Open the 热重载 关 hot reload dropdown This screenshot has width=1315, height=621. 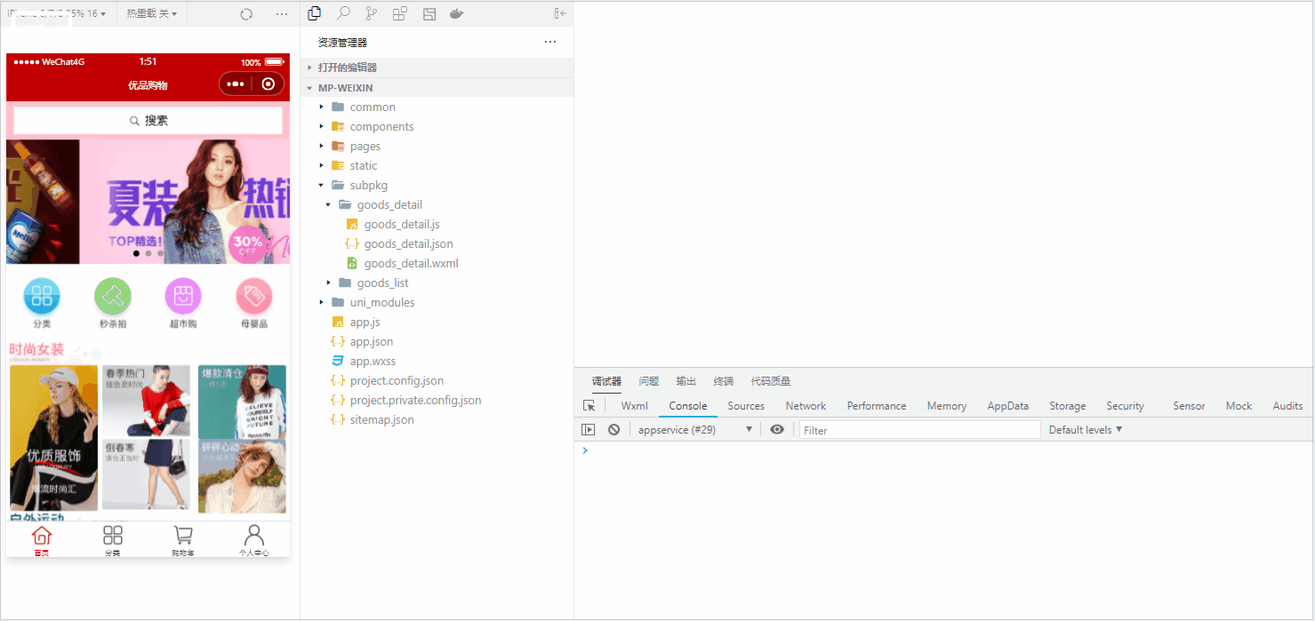tap(151, 14)
